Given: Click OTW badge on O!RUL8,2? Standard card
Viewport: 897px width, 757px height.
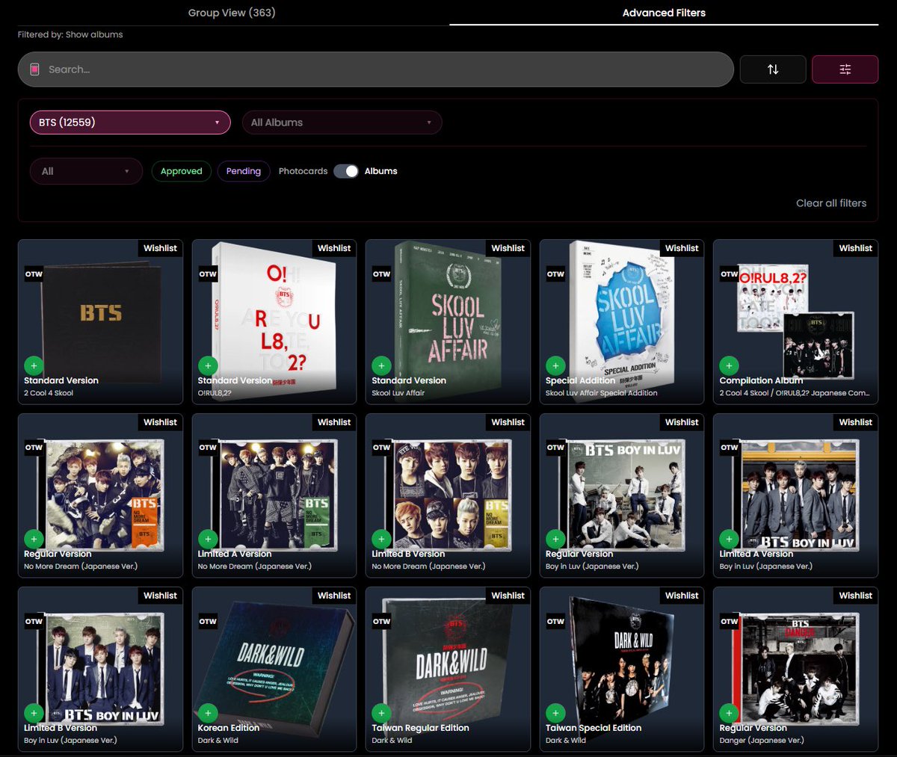Looking at the screenshot, I should [208, 274].
